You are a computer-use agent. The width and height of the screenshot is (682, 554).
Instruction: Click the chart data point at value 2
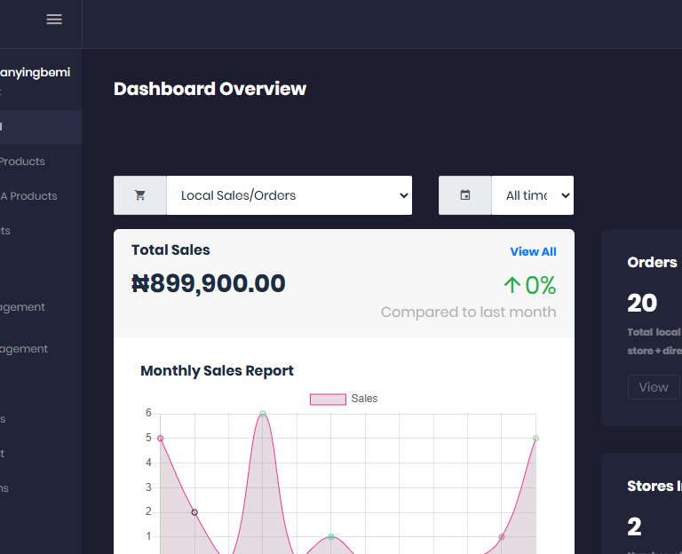pyautogui.click(x=194, y=511)
